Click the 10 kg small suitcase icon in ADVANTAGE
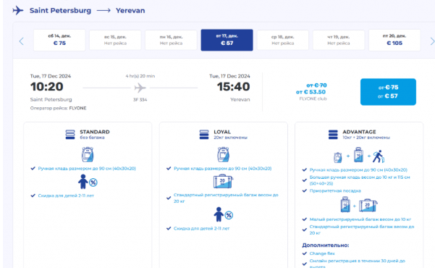The width and height of the screenshot is (435, 273). 345,204
